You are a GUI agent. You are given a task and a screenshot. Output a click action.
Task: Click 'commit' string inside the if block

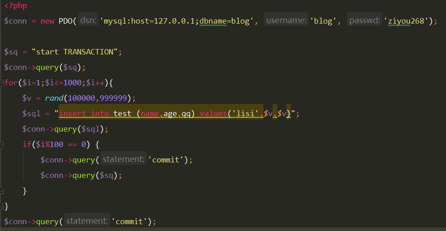tap(166, 160)
